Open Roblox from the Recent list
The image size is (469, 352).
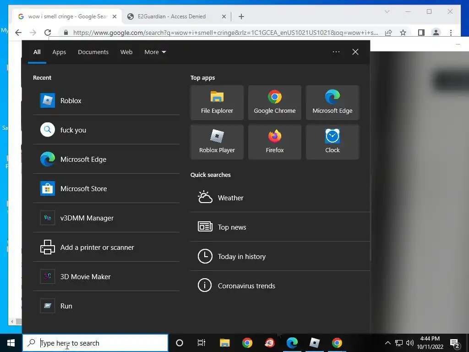(106, 100)
